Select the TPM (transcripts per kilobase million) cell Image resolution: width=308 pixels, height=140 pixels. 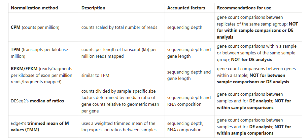click(39, 53)
